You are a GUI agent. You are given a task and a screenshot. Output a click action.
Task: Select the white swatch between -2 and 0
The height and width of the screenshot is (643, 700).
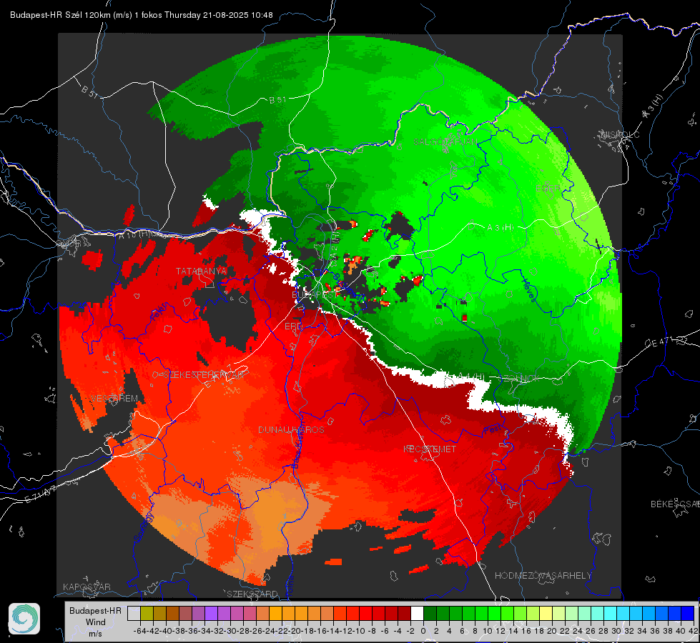coord(417,613)
